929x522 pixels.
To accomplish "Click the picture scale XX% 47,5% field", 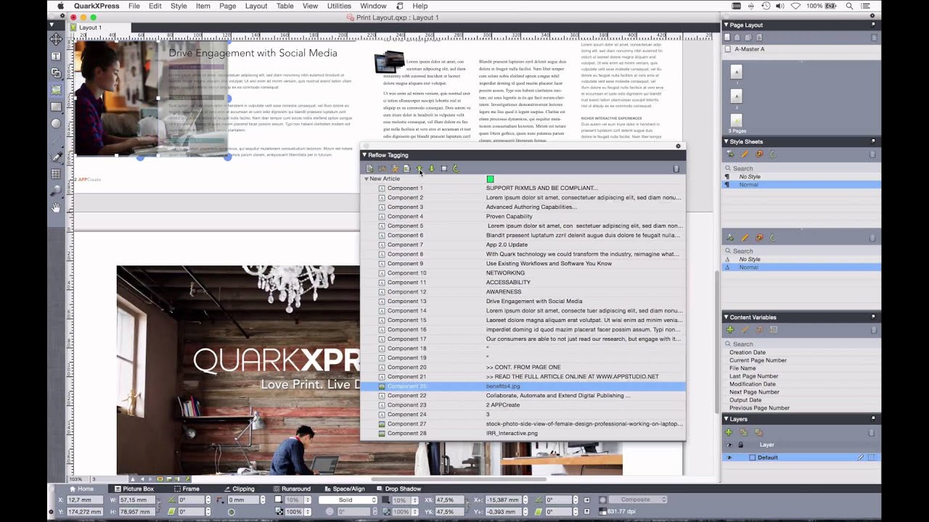I will (450, 500).
